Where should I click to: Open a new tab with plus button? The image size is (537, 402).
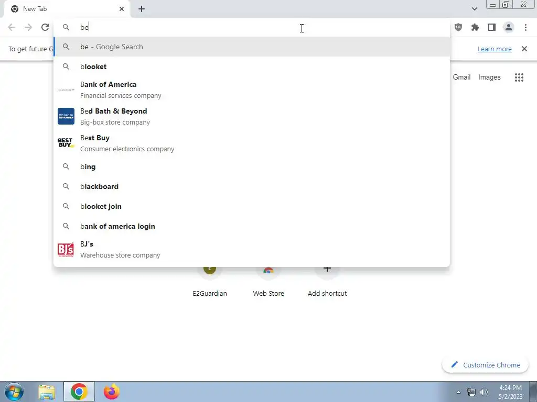tap(142, 9)
